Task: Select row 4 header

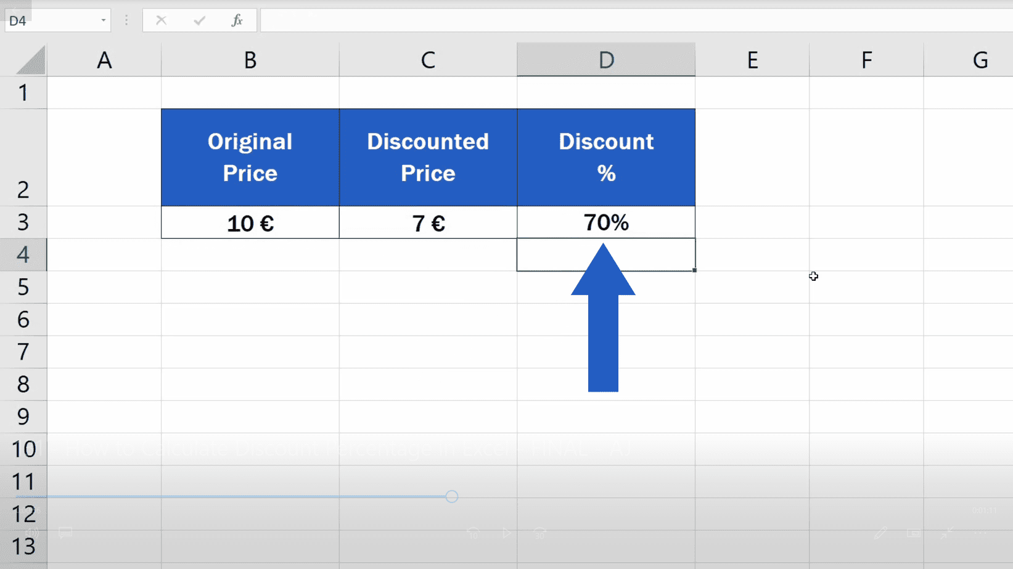Action: (23, 255)
